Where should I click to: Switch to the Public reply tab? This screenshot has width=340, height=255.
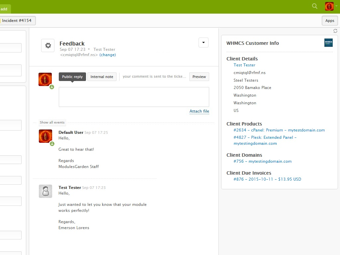click(x=72, y=77)
